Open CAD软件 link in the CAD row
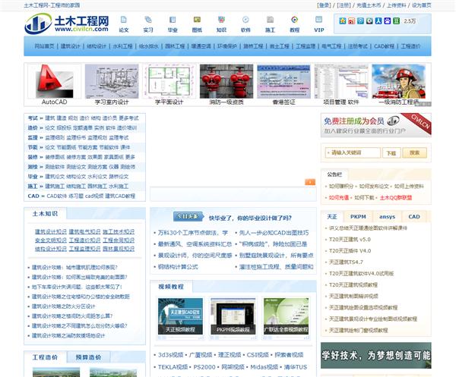 click(57, 196)
